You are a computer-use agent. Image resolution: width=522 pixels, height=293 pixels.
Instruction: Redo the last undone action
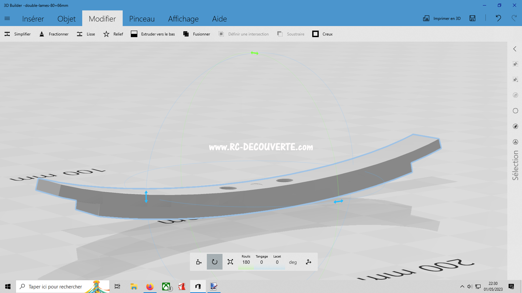(x=514, y=18)
